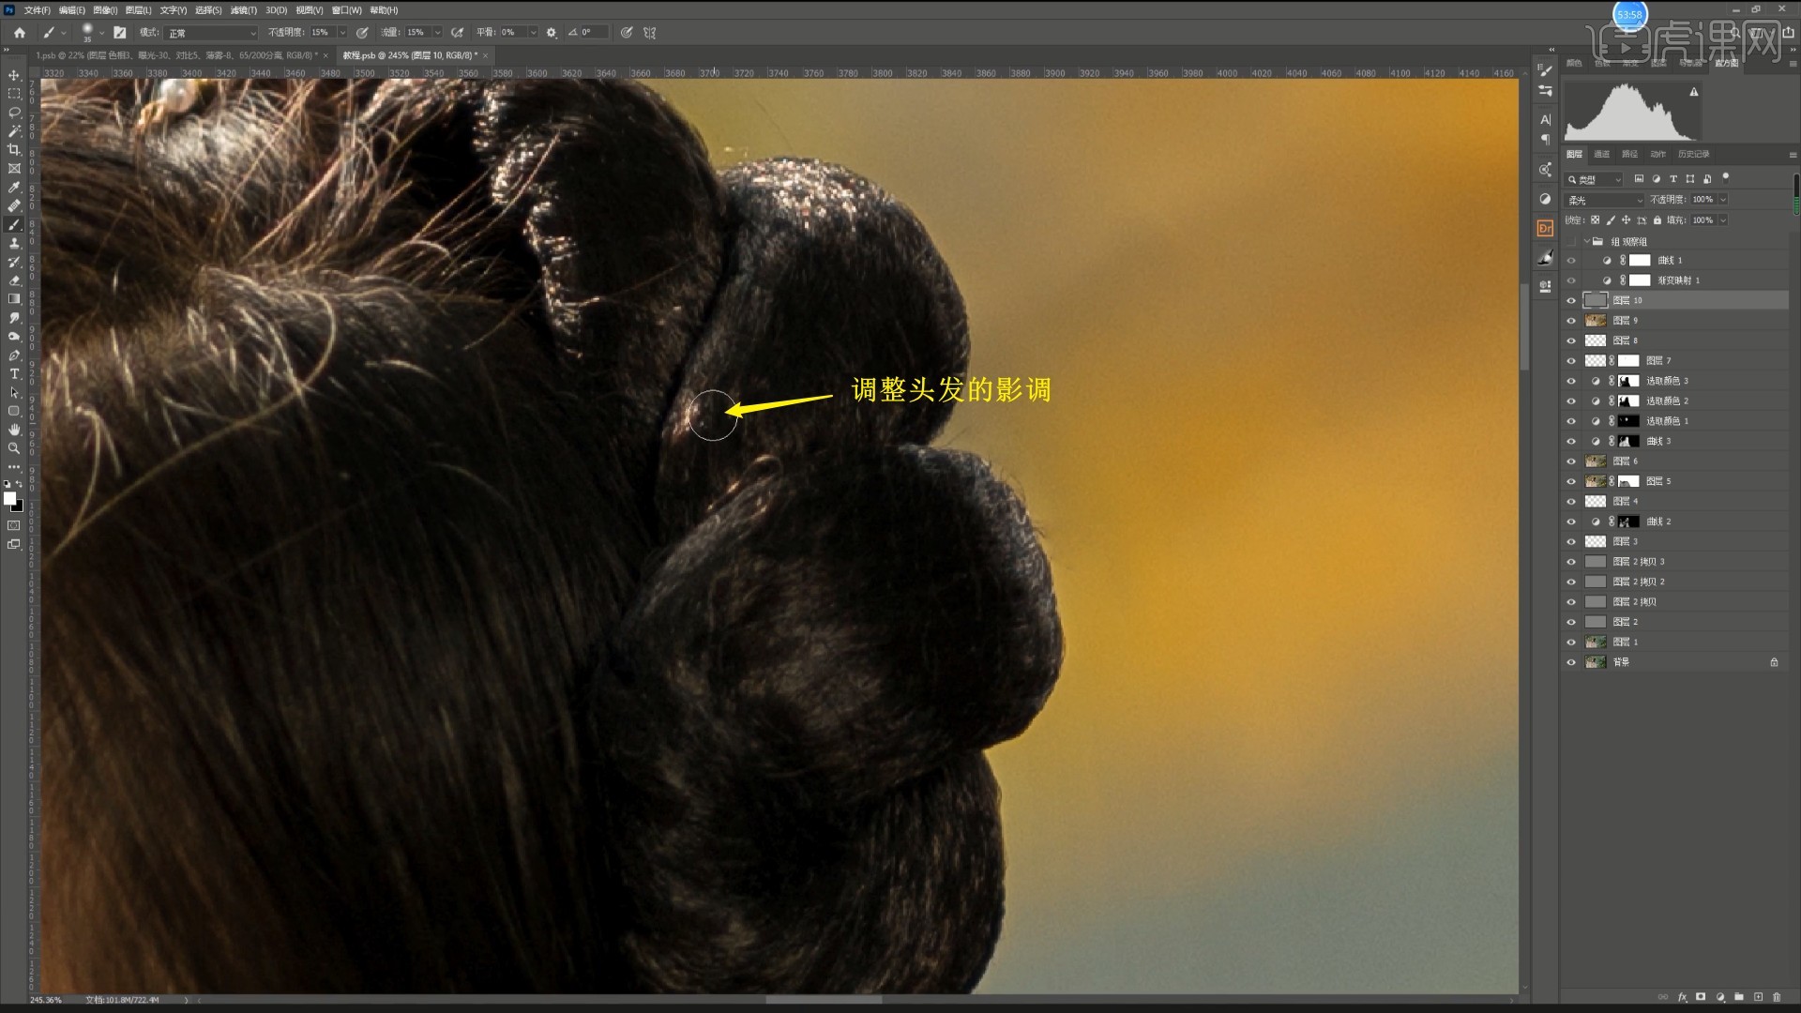
Task: Click the foreground color swatch
Action: [x=9, y=498]
